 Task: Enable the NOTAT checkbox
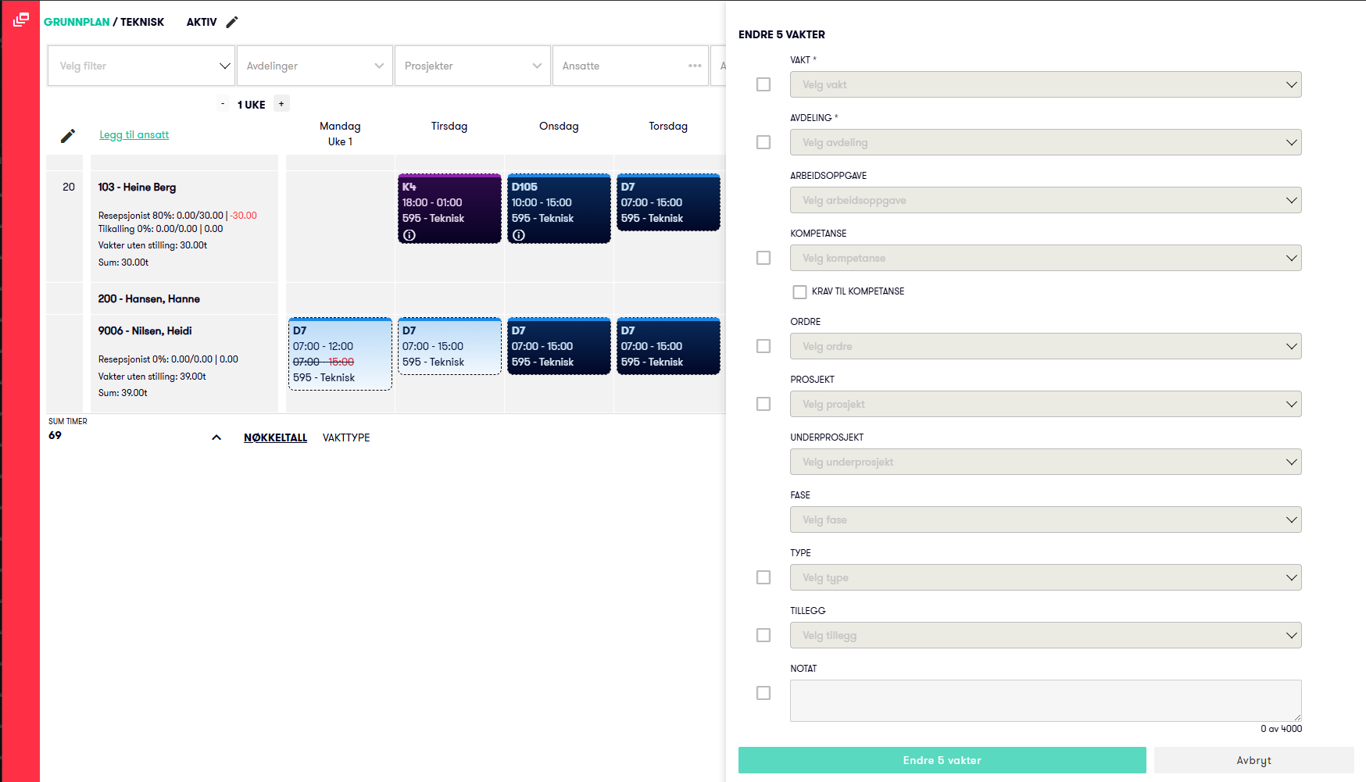(763, 693)
